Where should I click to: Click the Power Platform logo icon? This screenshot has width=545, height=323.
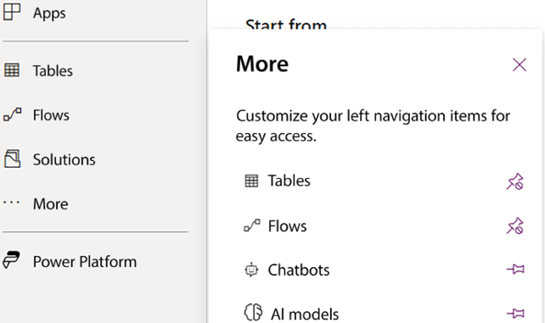click(12, 260)
